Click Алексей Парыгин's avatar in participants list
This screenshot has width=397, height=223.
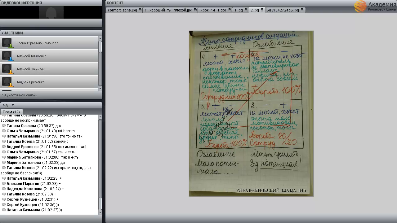[7, 69]
